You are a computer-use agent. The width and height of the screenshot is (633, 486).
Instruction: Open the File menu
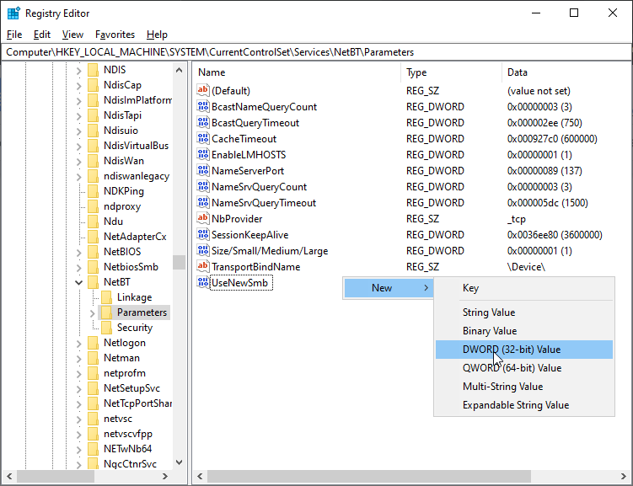pyautogui.click(x=14, y=35)
